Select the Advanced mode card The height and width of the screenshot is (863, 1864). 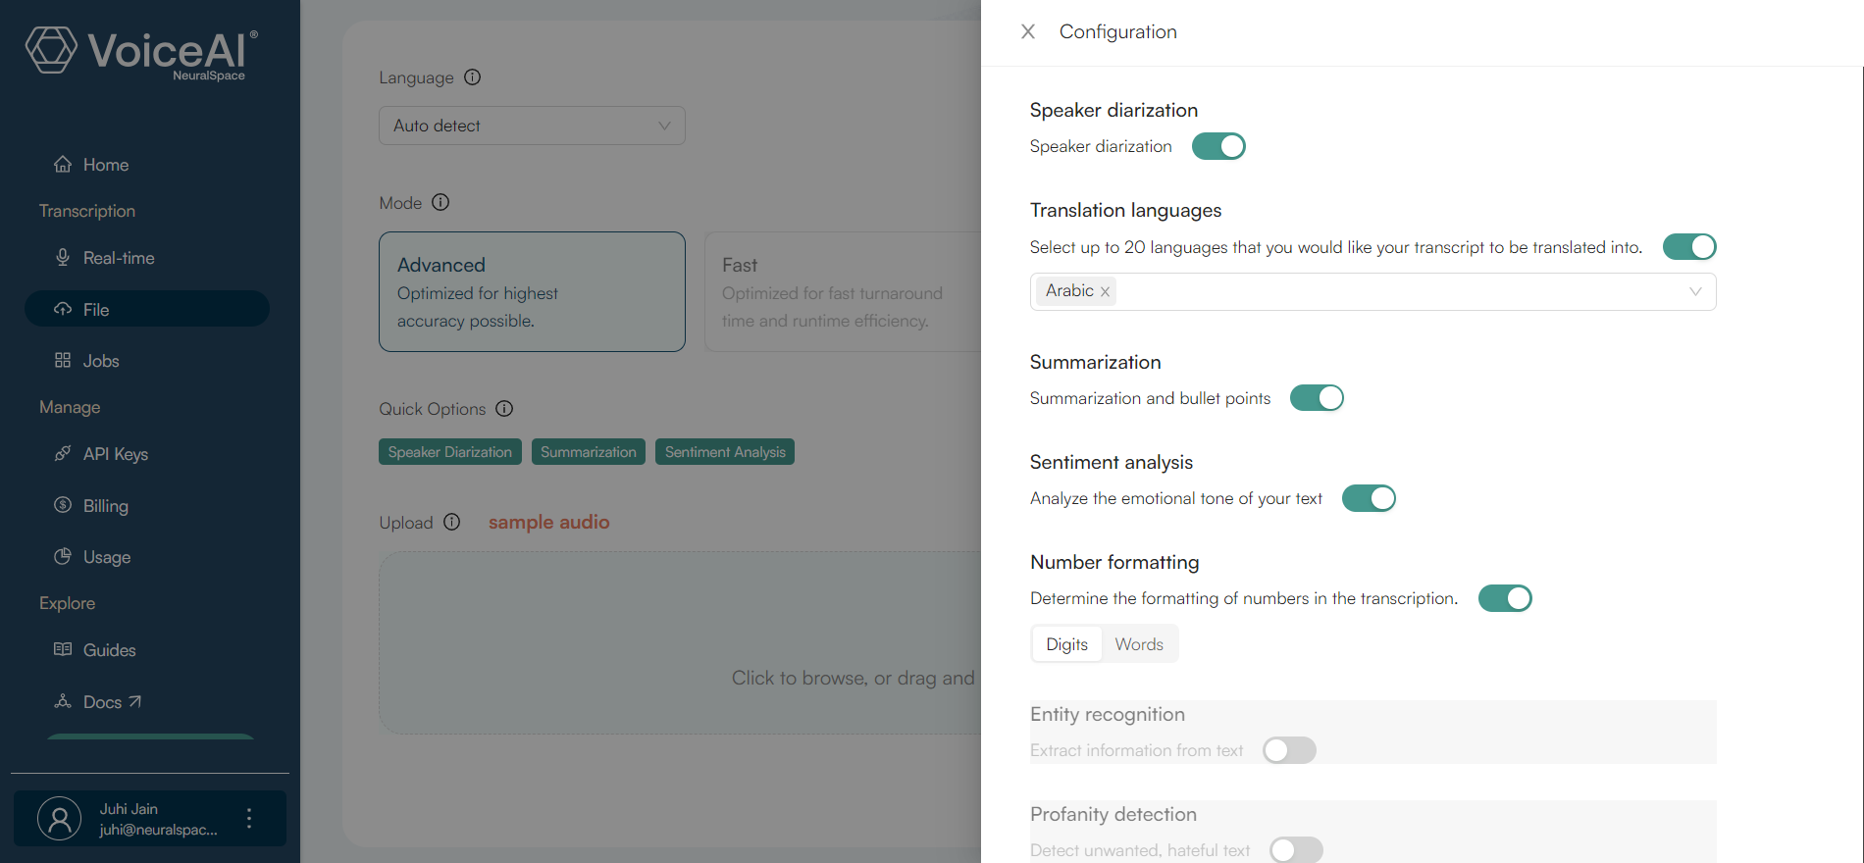pyautogui.click(x=532, y=292)
